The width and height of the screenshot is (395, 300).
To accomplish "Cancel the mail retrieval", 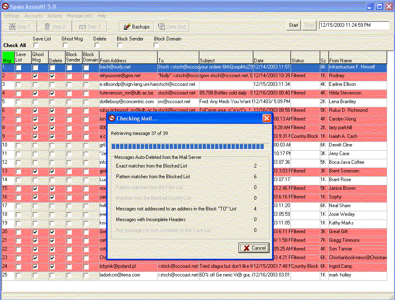I will pyautogui.click(x=254, y=248).
